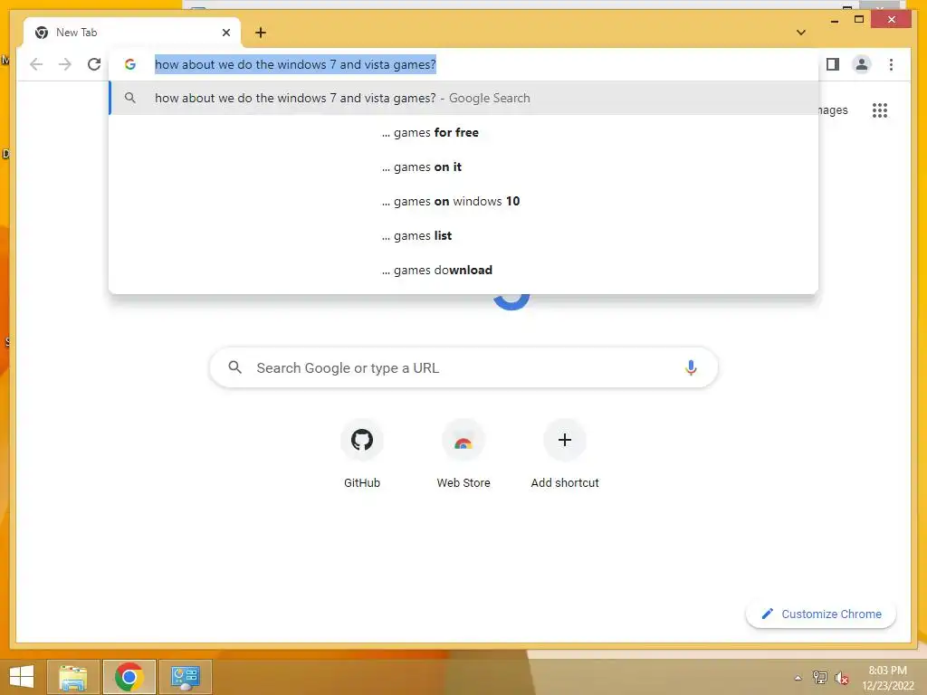Screen dimensions: 927x695
Task: Open File Explorer from taskbar
Action: pos(72,677)
